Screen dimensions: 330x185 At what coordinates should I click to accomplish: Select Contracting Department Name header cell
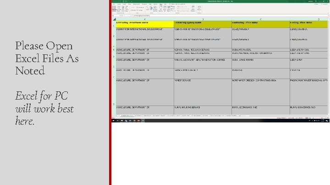(x=145, y=24)
